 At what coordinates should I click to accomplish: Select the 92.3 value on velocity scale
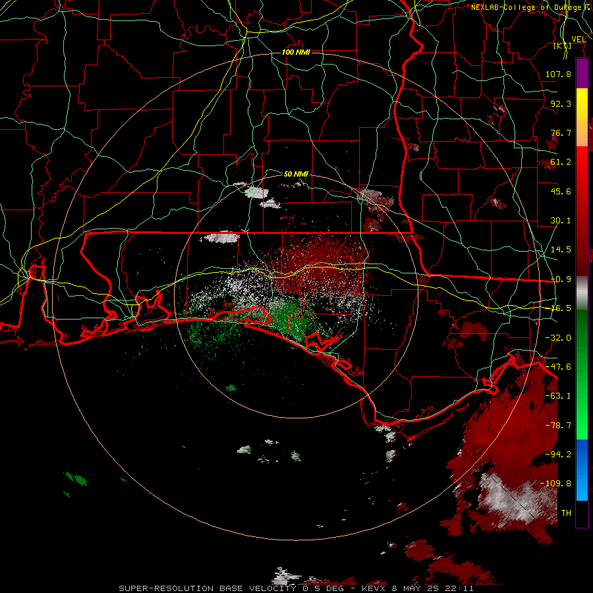(x=561, y=103)
